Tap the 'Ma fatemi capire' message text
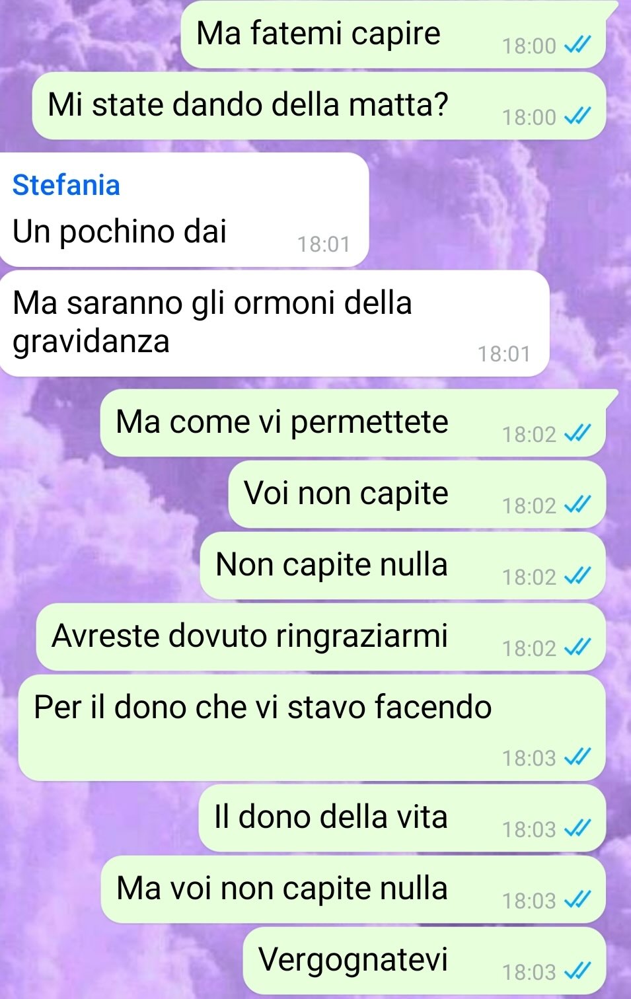The image size is (631, 999). (x=318, y=33)
